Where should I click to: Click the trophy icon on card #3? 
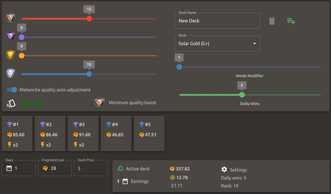click(x=76, y=124)
